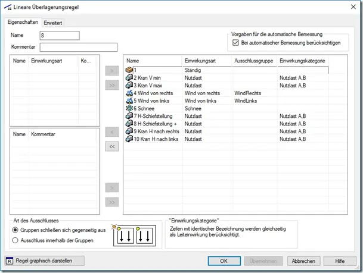Viewport: 363px width, 273px height.
Task: Click the lower single right-arrow button
Action: [x=112, y=188]
